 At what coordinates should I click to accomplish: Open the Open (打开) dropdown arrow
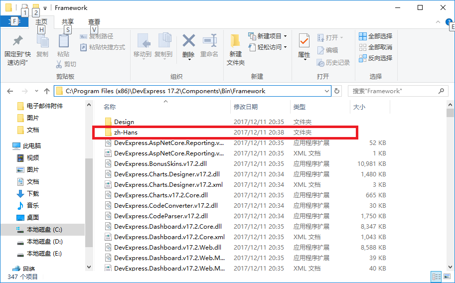(341, 38)
